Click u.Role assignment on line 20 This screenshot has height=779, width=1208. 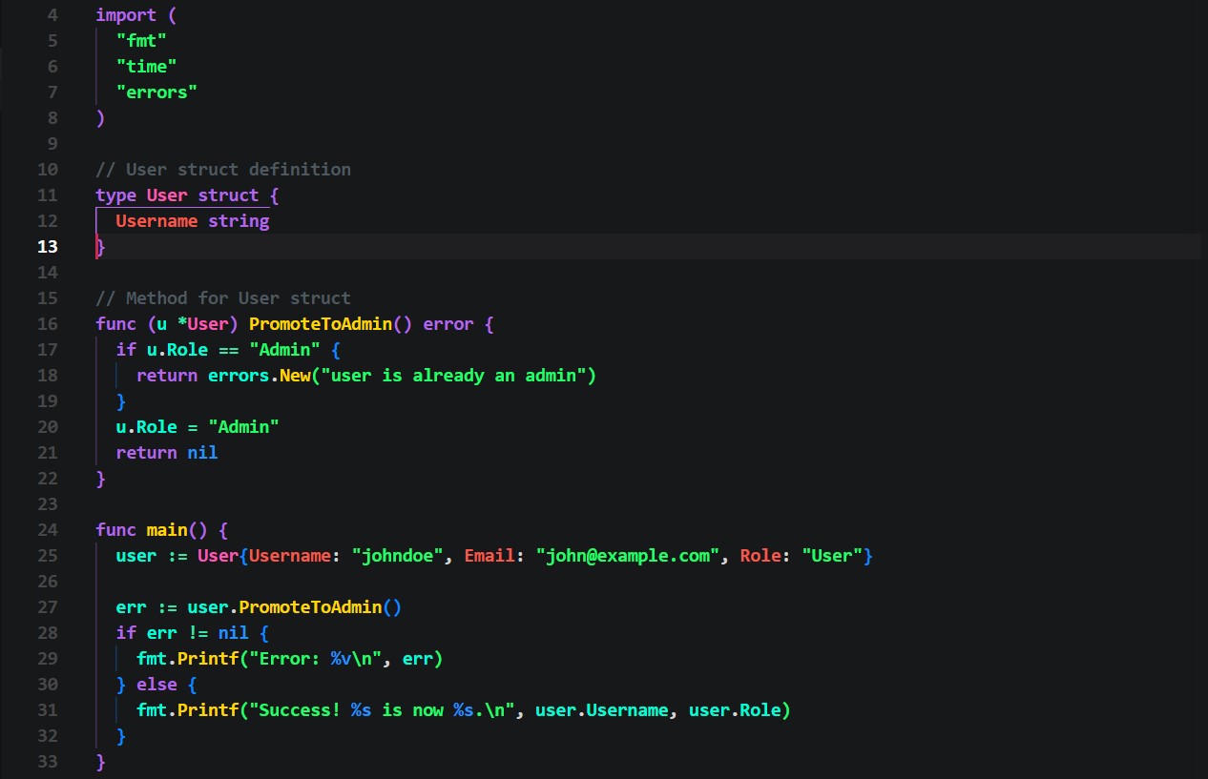pos(198,426)
